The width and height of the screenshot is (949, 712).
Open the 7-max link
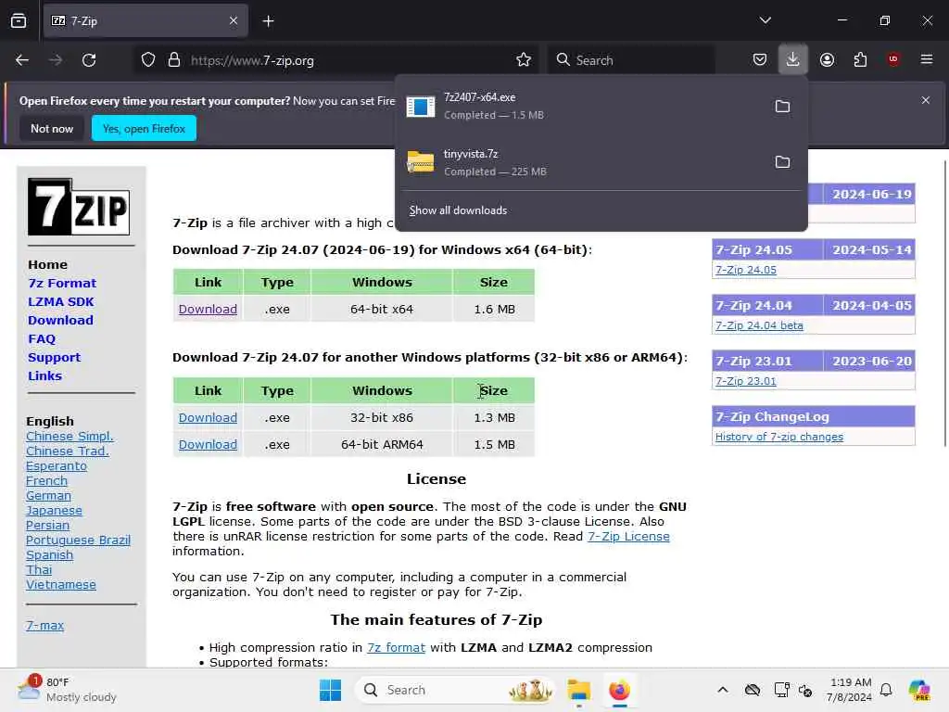pos(44,626)
